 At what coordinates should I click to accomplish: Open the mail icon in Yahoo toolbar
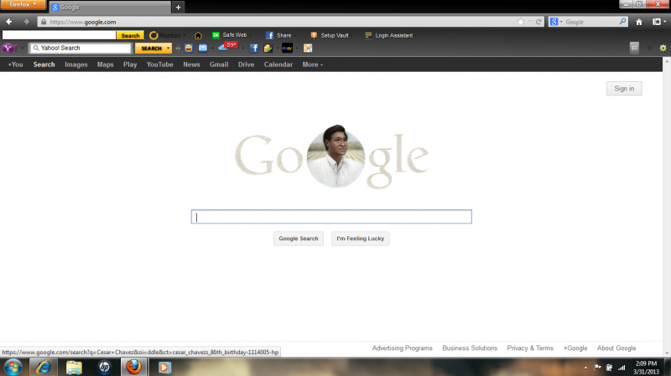(202, 49)
